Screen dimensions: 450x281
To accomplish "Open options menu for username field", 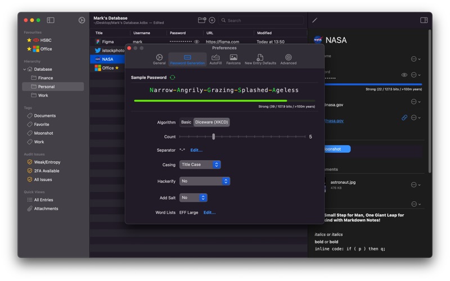I will pyautogui.click(x=416, y=59).
